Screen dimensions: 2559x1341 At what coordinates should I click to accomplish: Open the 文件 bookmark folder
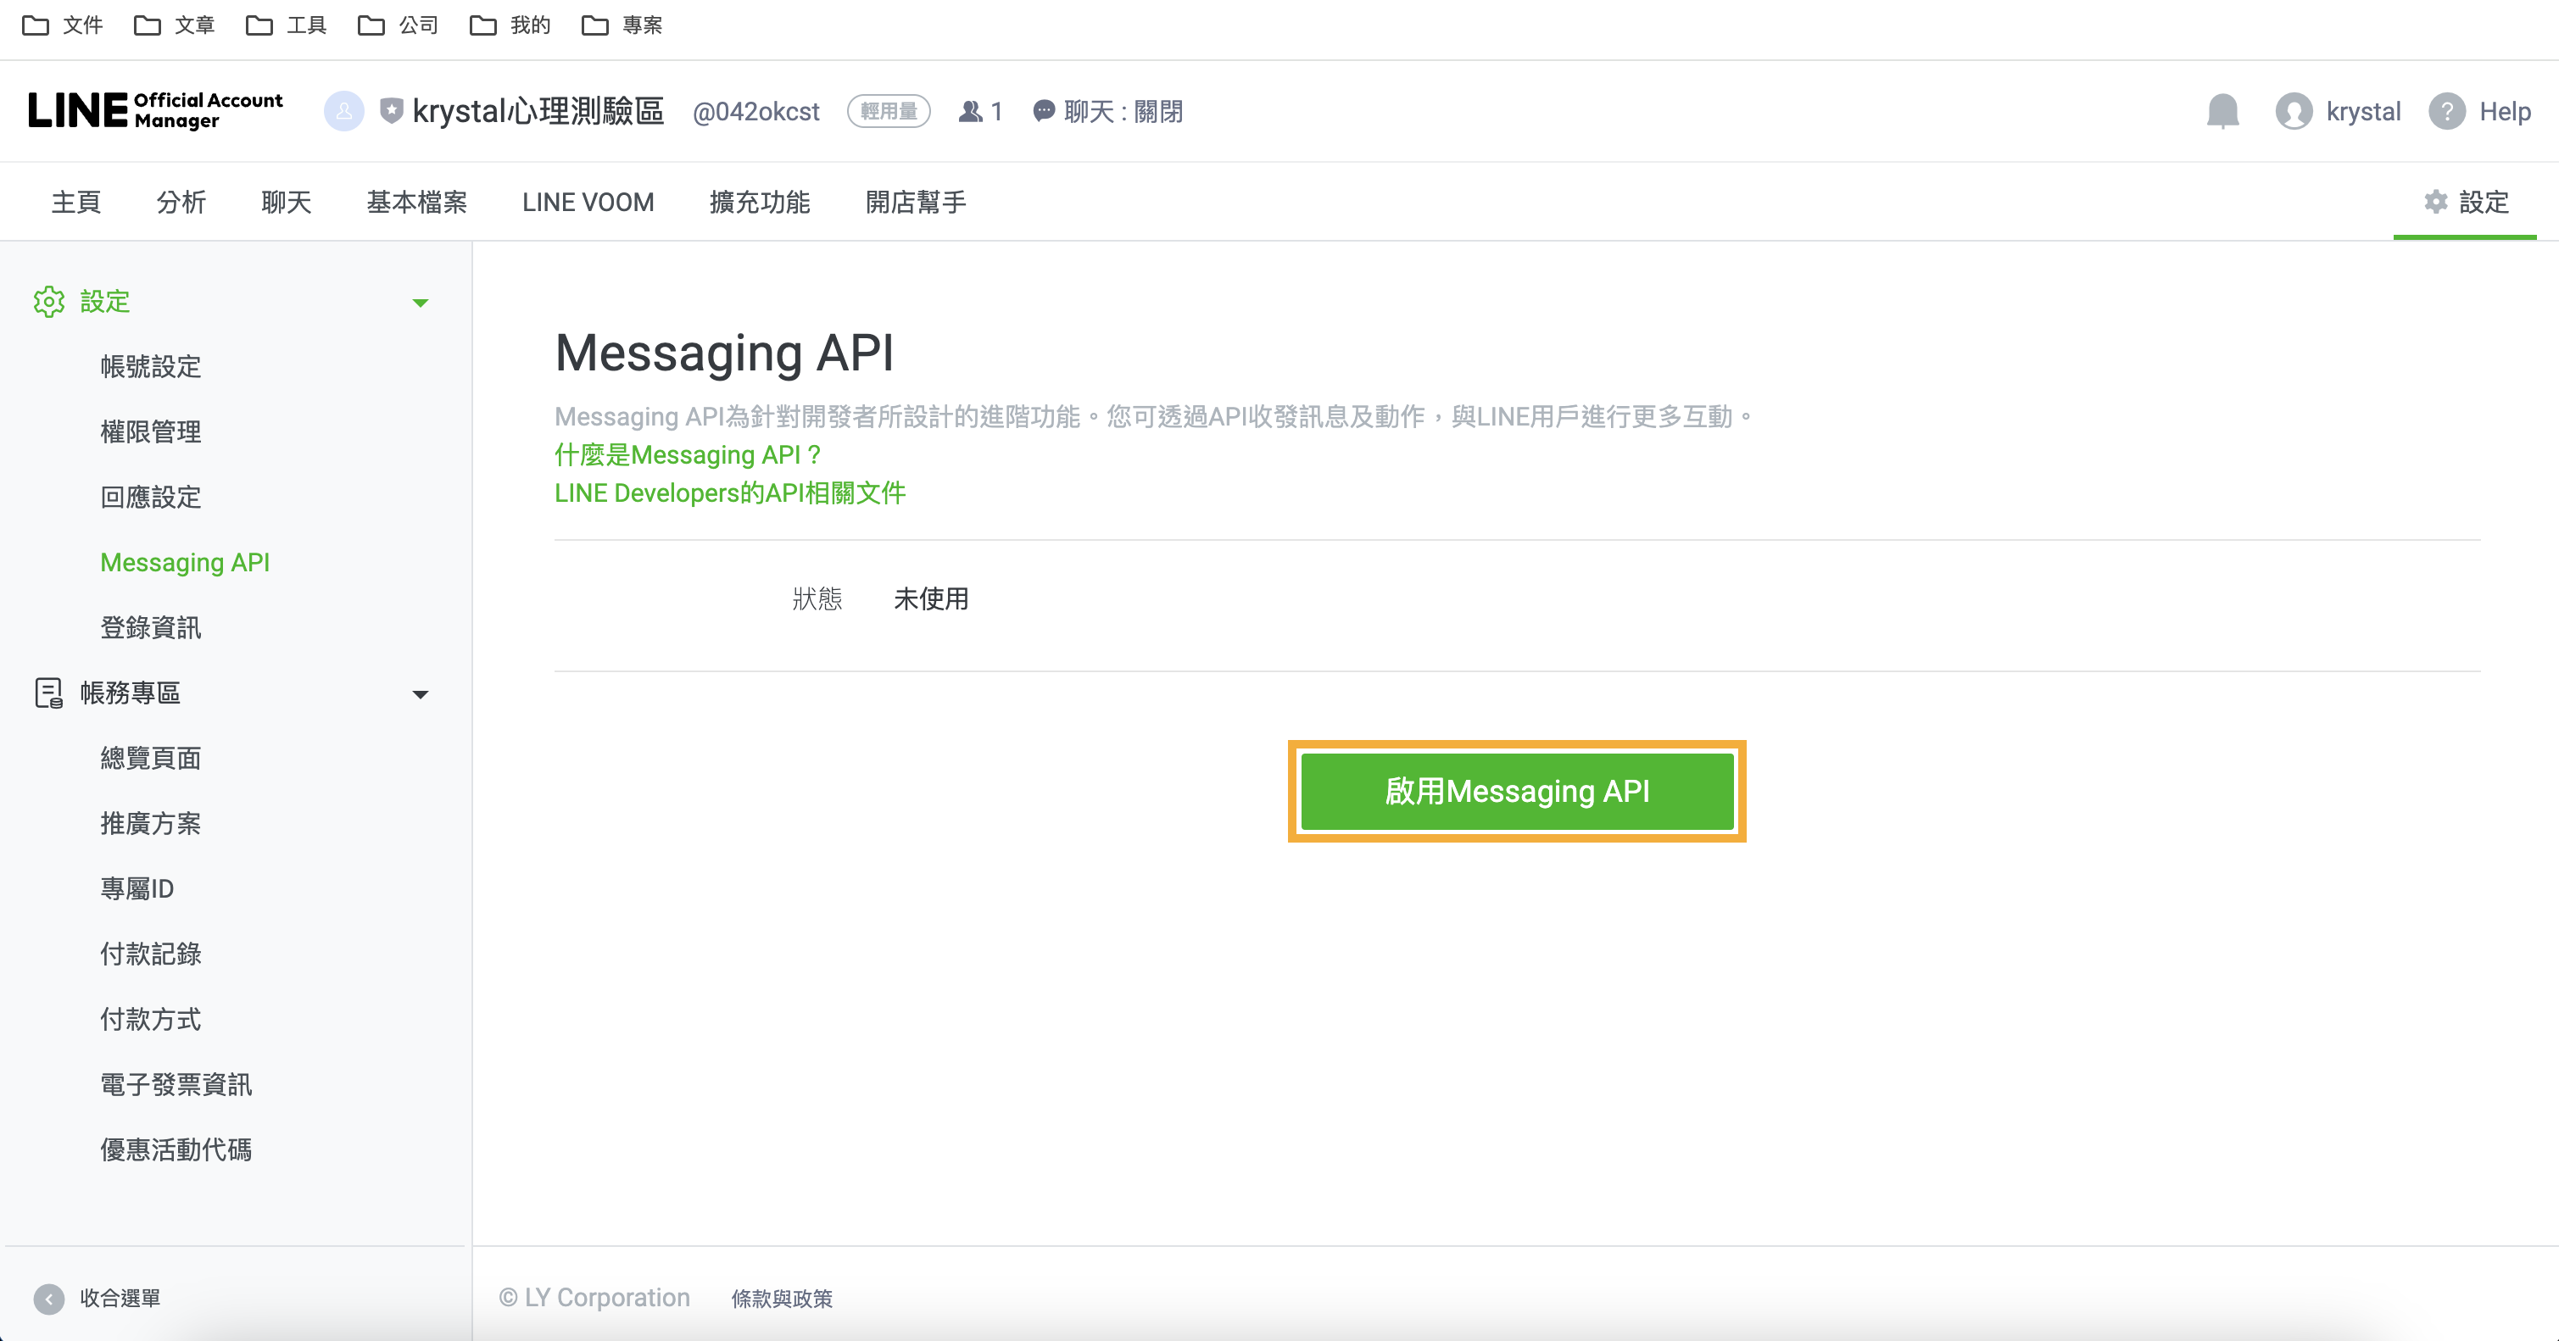coord(63,25)
